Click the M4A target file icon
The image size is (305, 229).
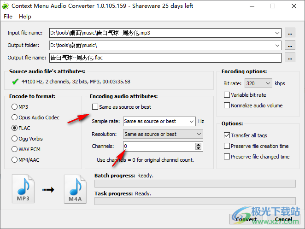tap(75, 189)
